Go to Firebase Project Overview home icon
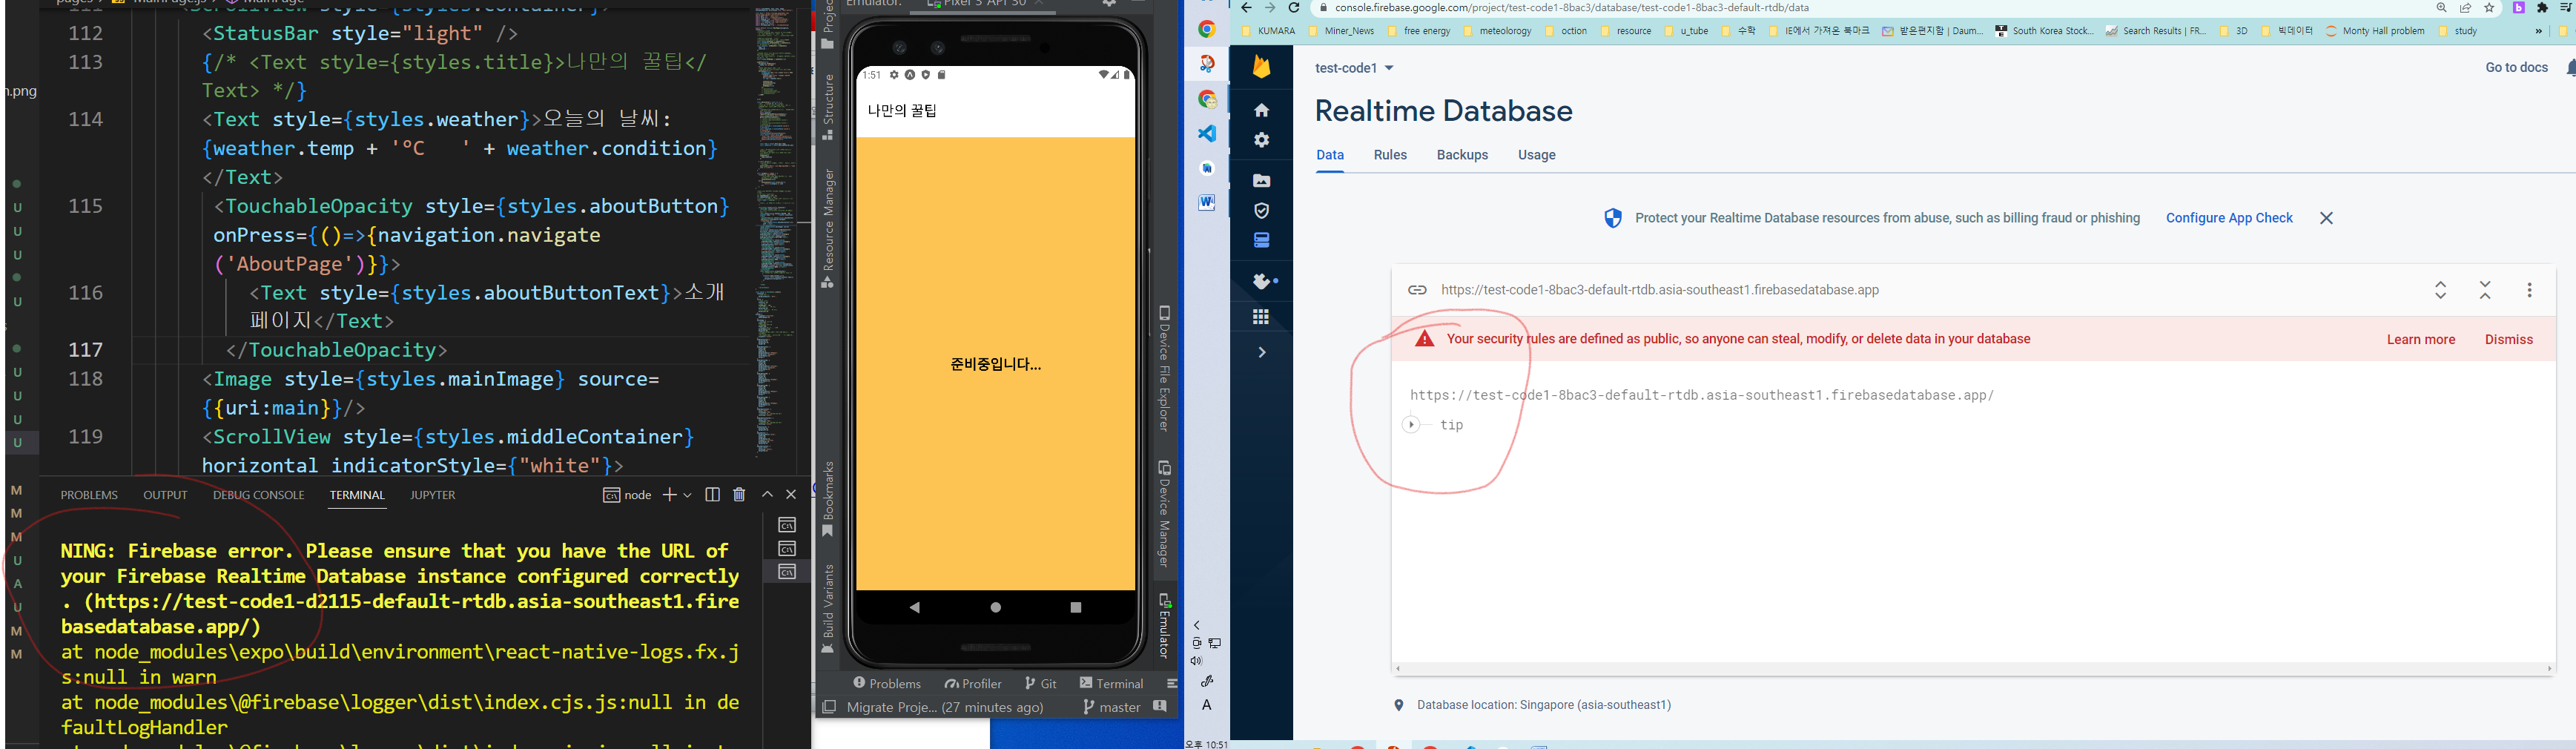Viewport: 2576px width, 749px height. click(1261, 110)
